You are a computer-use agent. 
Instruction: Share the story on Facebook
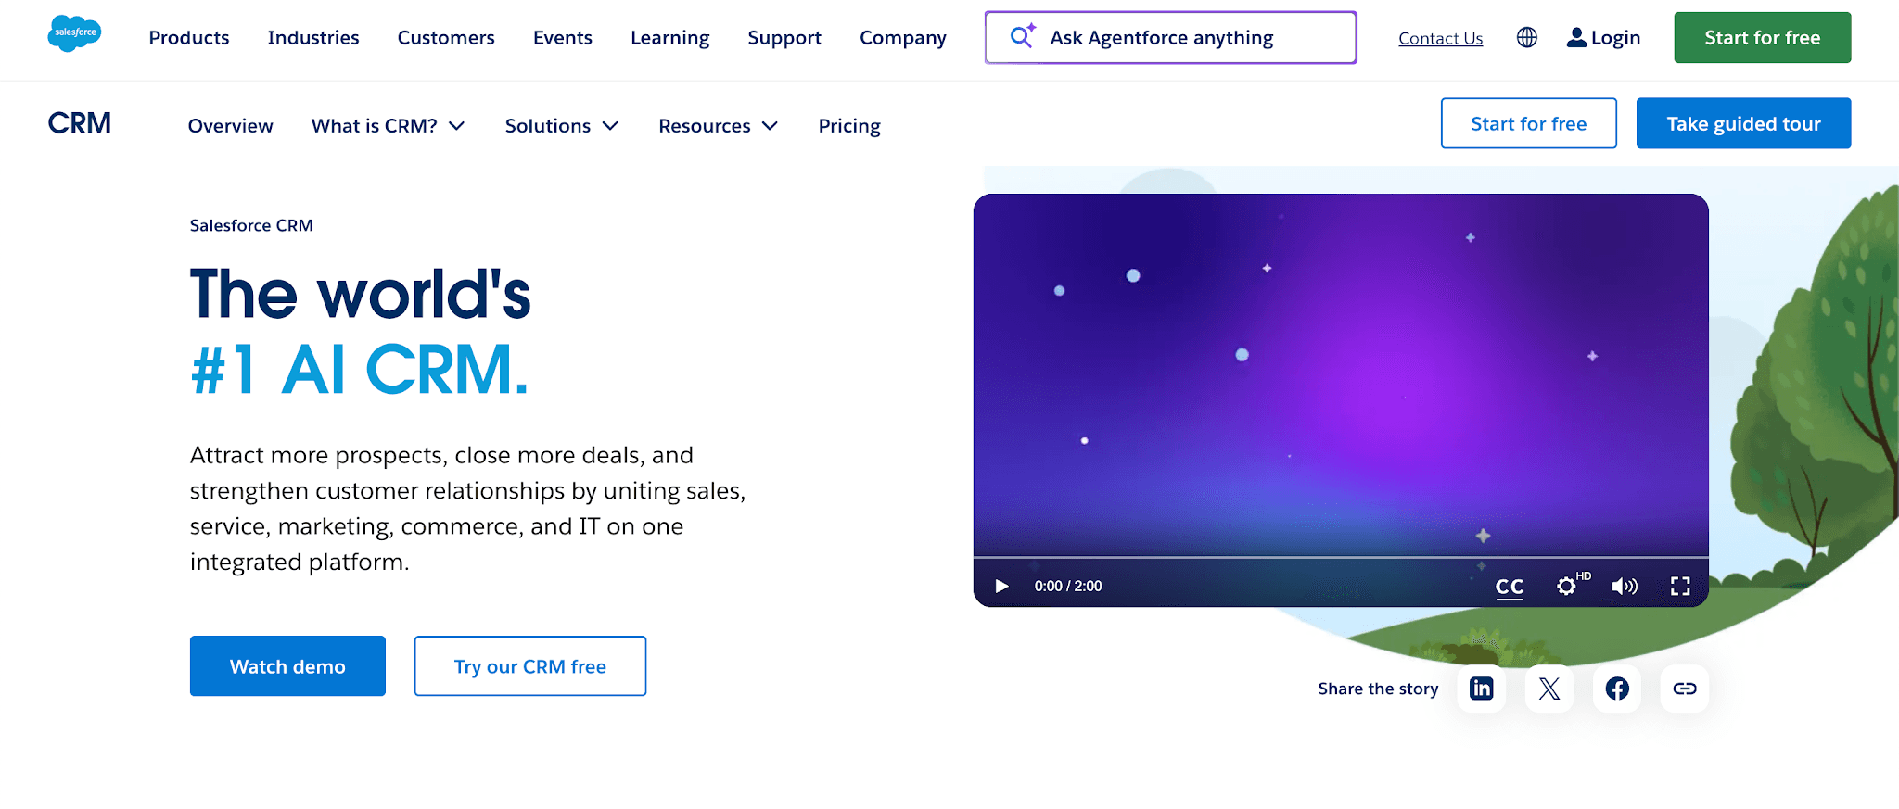(1617, 689)
